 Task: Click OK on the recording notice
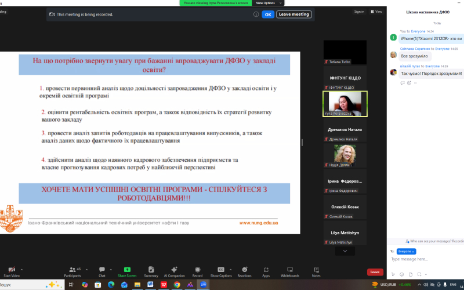268,14
